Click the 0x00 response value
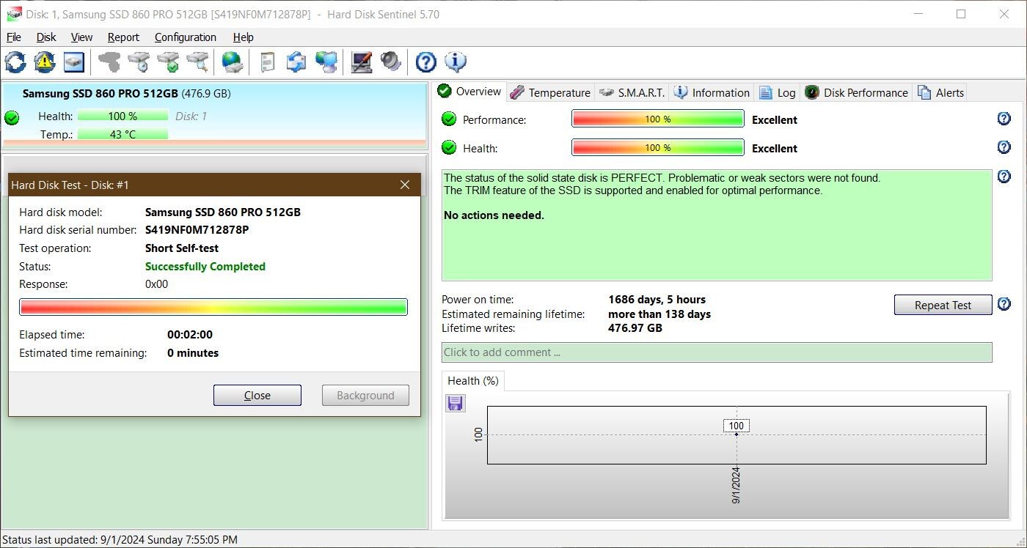Image resolution: width=1027 pixels, height=548 pixels. (x=156, y=284)
